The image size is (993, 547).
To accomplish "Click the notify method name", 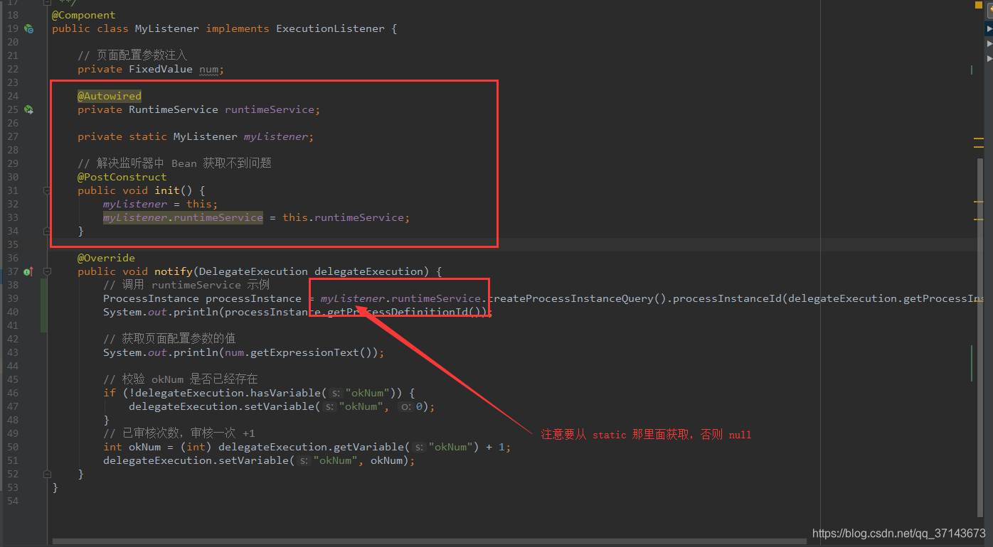I will [x=174, y=271].
